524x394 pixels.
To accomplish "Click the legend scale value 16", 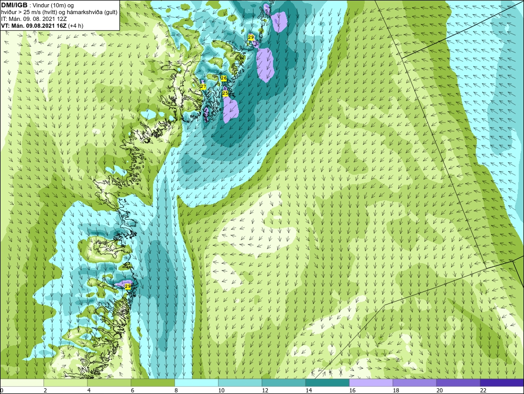I will [352, 391].
